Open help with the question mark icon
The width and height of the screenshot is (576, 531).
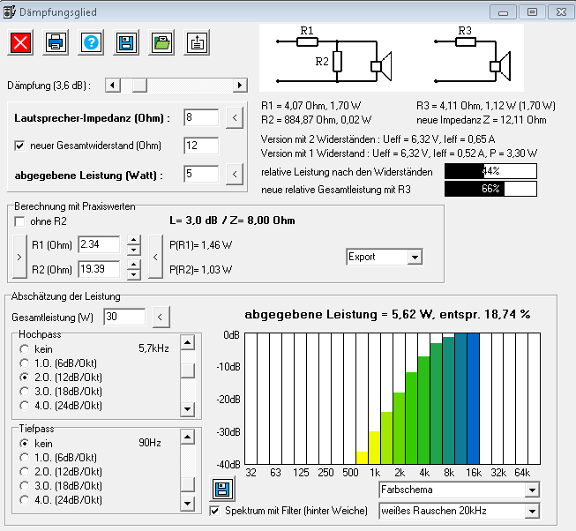tap(91, 42)
